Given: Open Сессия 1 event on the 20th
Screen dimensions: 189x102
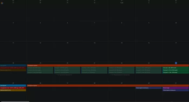Looking at the screenshot, I should click(x=67, y=68).
